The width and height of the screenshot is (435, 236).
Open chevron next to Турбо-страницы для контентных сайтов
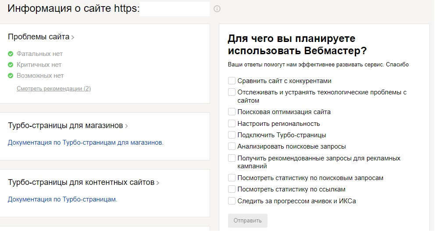[x=158, y=183]
